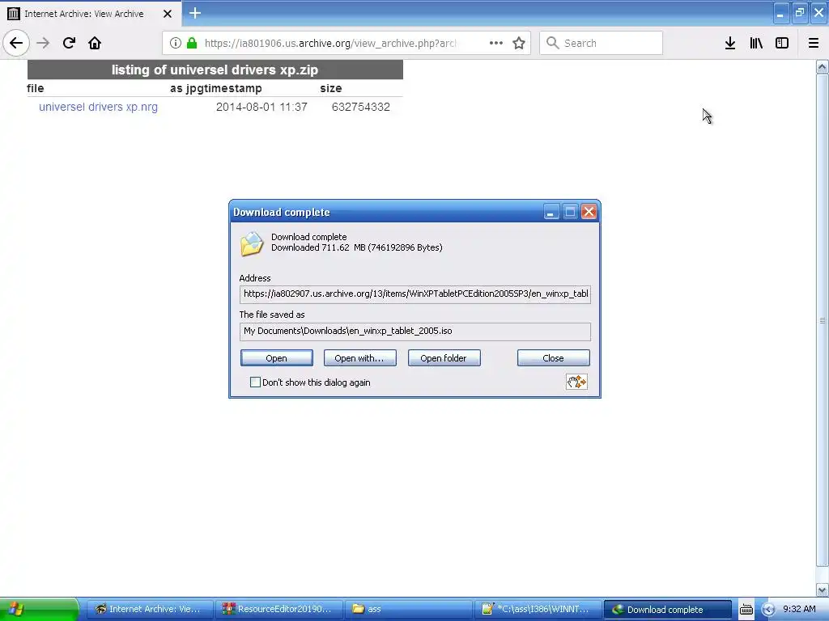Open the universel drivers xp.nrg link
829x621 pixels.
point(98,107)
